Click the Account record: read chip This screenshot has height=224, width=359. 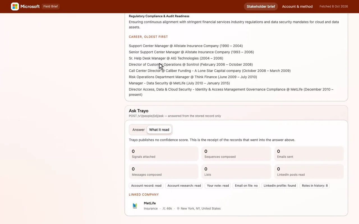(x=146, y=186)
